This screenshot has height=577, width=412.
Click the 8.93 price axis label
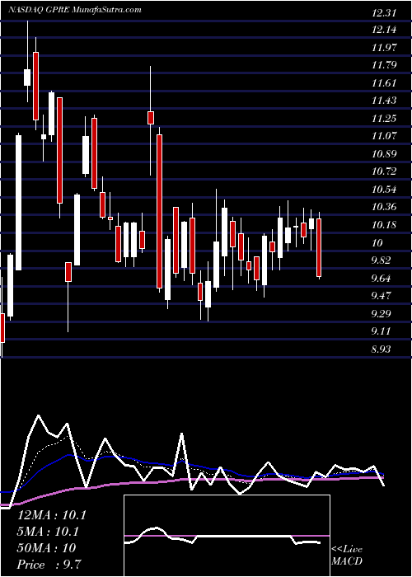click(381, 349)
